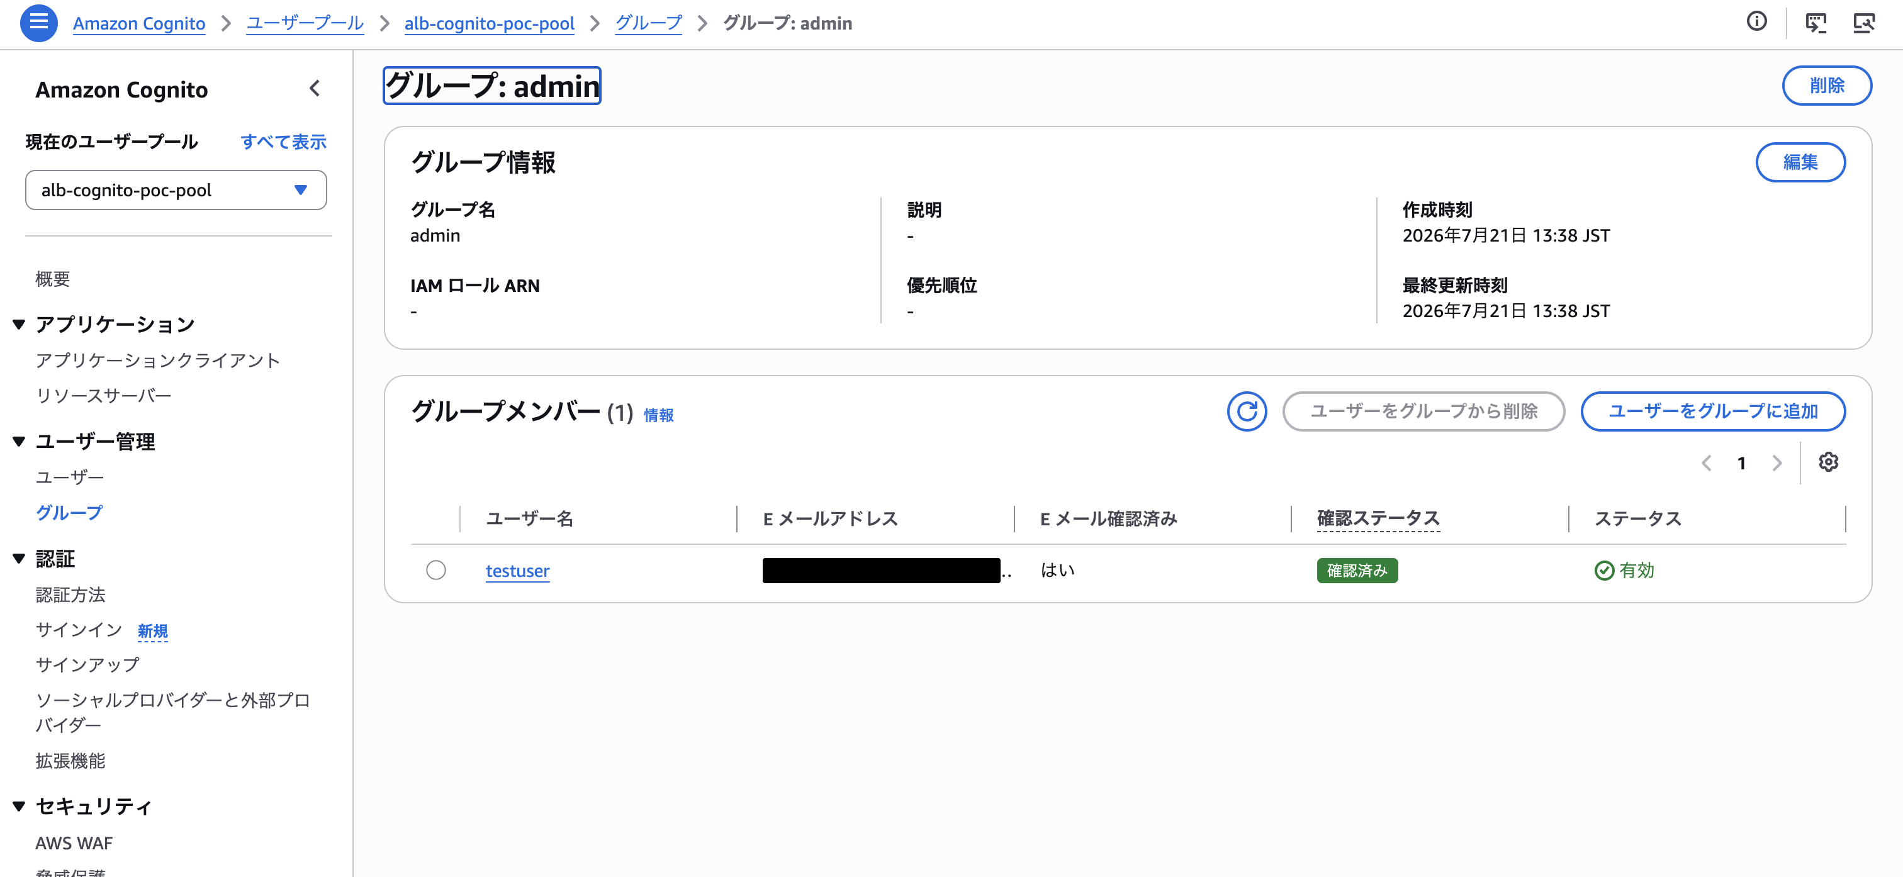Click the page number 1
Viewport: 1903px width, 877px height.
click(x=1741, y=463)
